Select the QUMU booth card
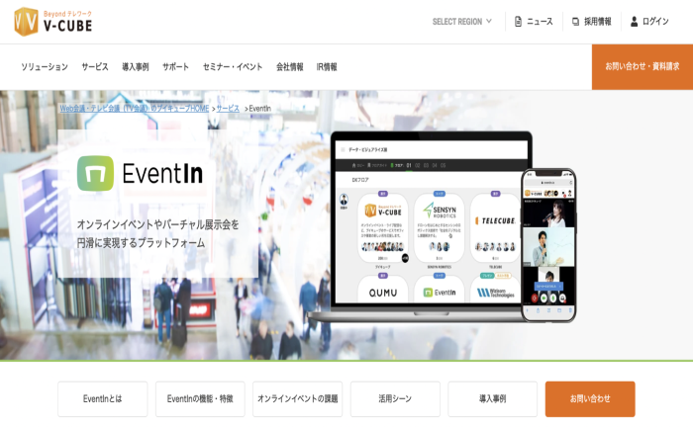 (383, 289)
